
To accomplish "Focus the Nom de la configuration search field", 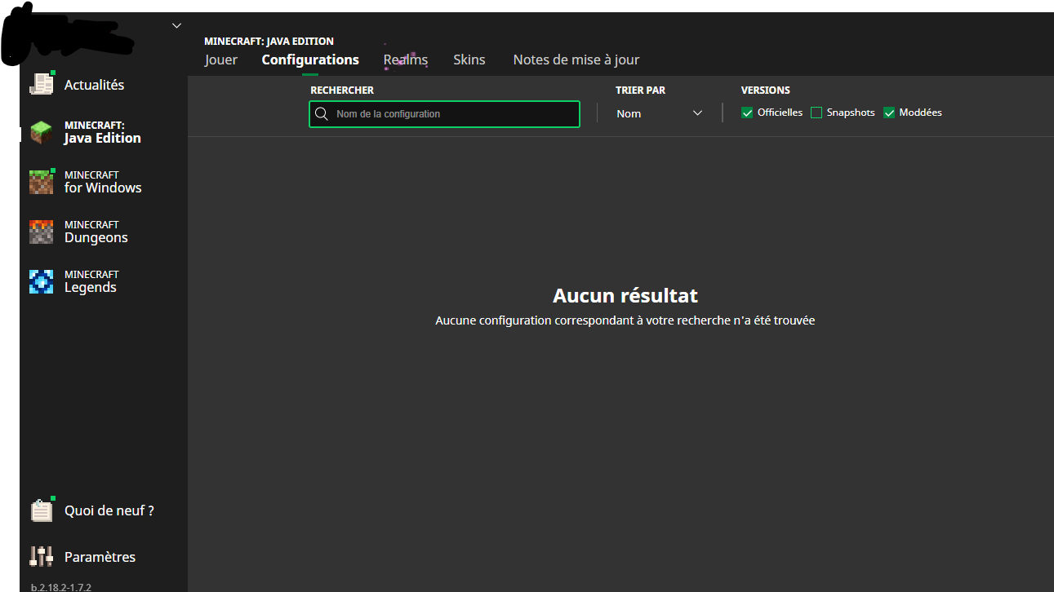I will click(444, 114).
